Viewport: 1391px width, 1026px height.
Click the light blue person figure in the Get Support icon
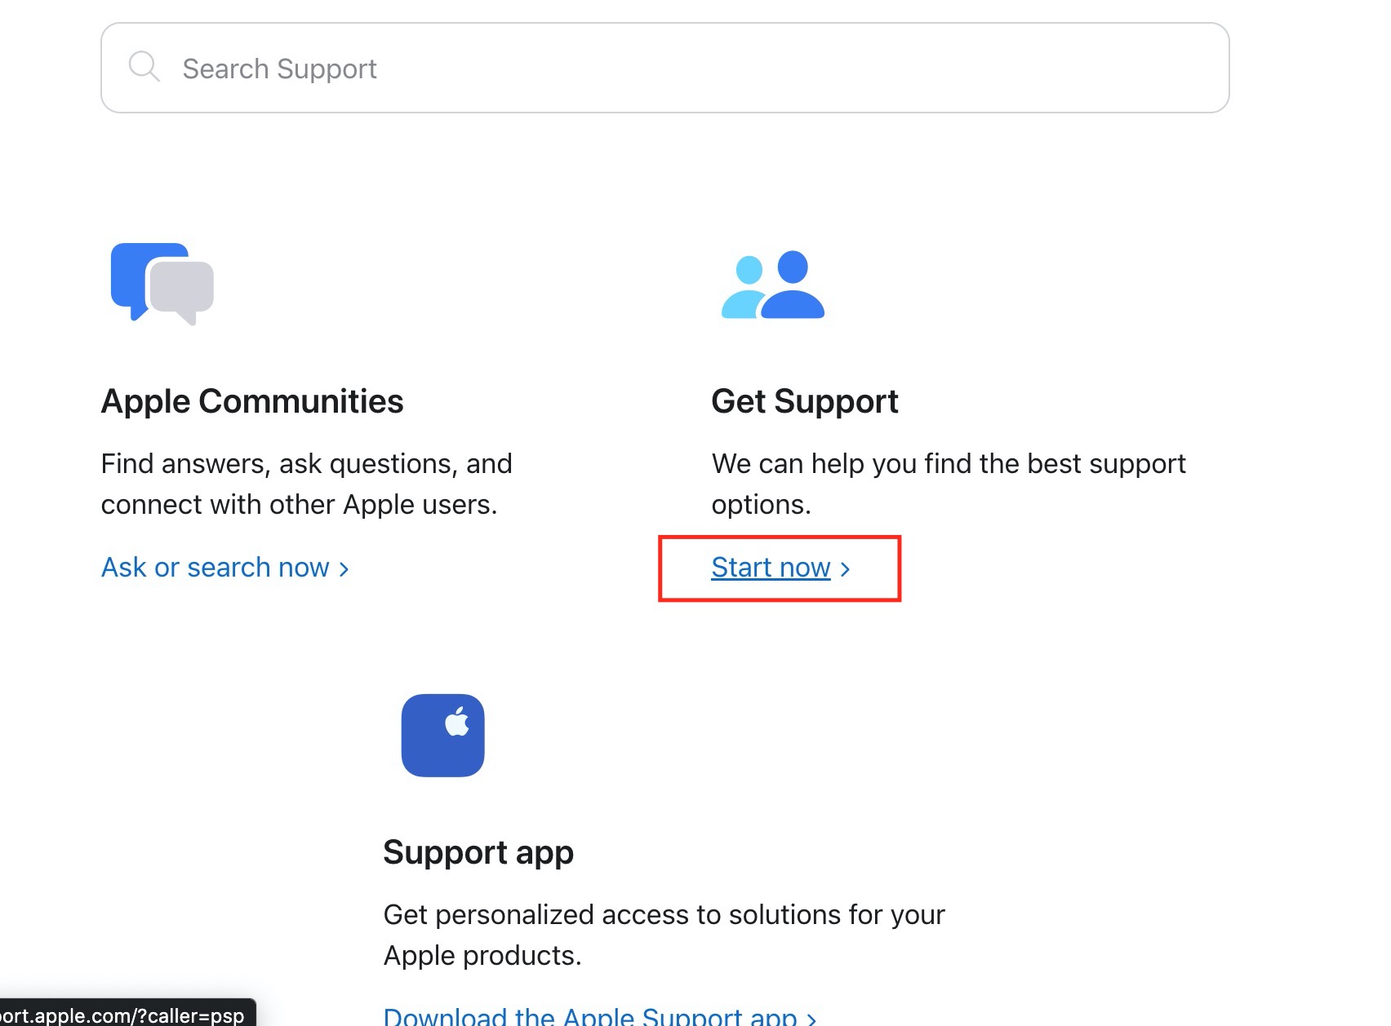pyautogui.click(x=742, y=288)
